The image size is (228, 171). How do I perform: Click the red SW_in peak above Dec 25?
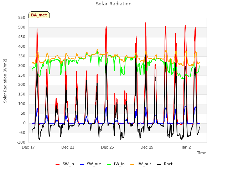(x=106, y=27)
